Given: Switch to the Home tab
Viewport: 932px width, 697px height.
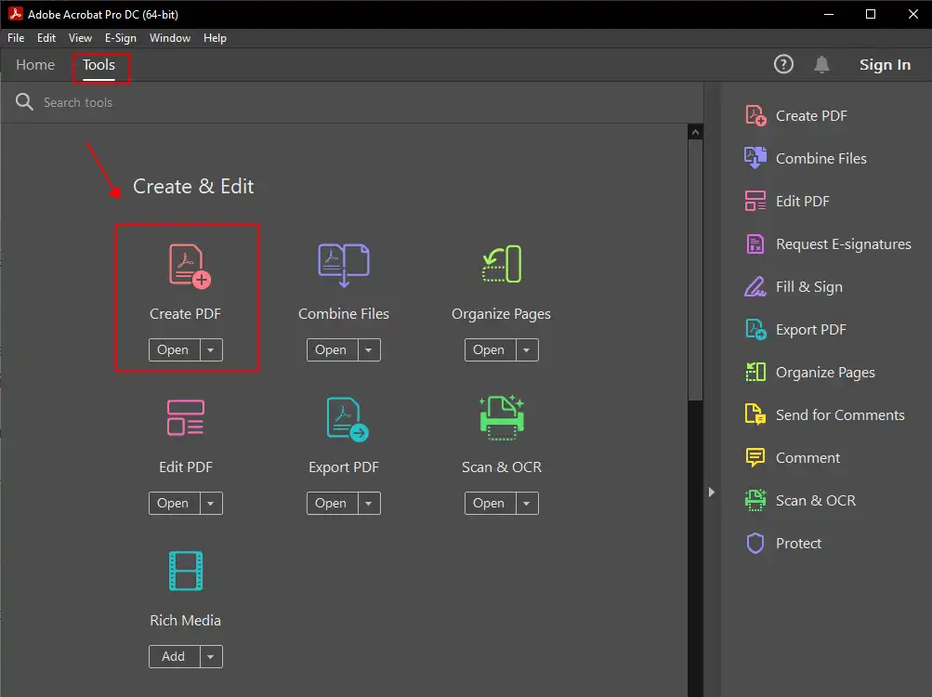Looking at the screenshot, I should click(x=35, y=65).
